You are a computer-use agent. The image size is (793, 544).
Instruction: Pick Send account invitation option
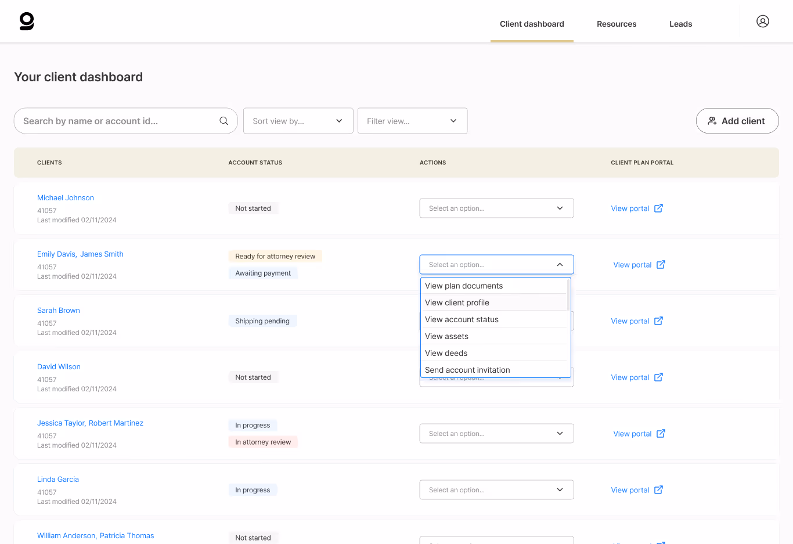click(493, 370)
